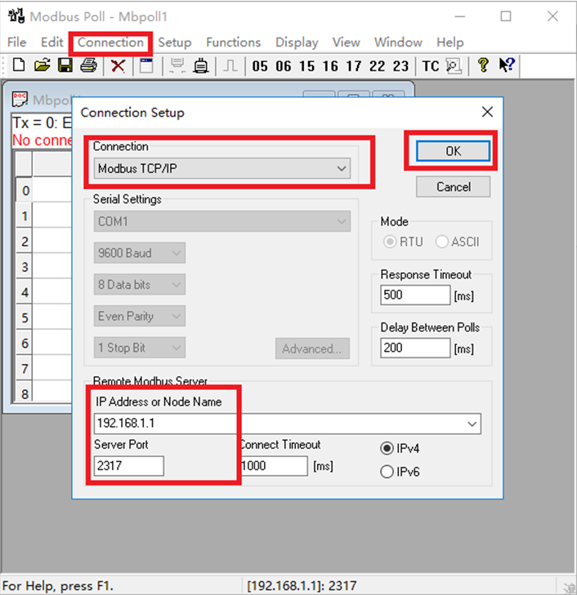
Task: Click the Save floppy disk icon
Action: [x=65, y=66]
